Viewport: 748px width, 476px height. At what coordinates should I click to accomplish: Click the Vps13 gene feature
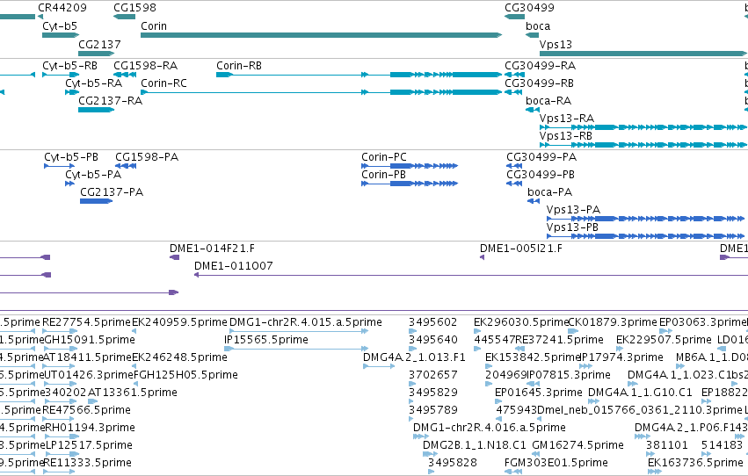tap(643, 54)
